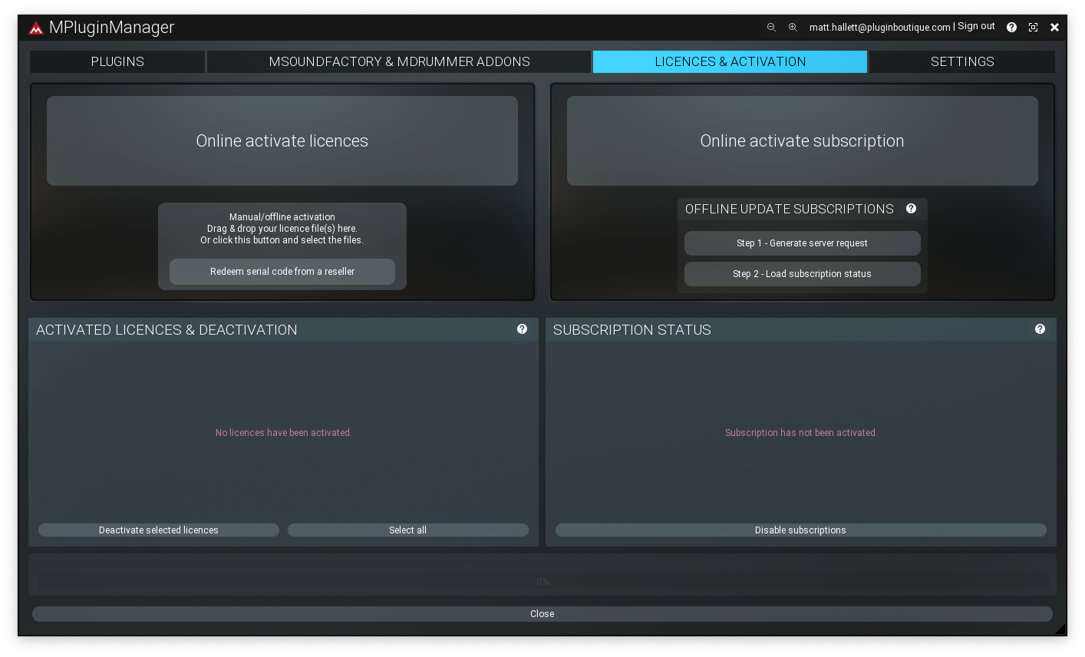Click 'Subscription has not been activated.' message
Screen dimensions: 1085x657
point(801,433)
